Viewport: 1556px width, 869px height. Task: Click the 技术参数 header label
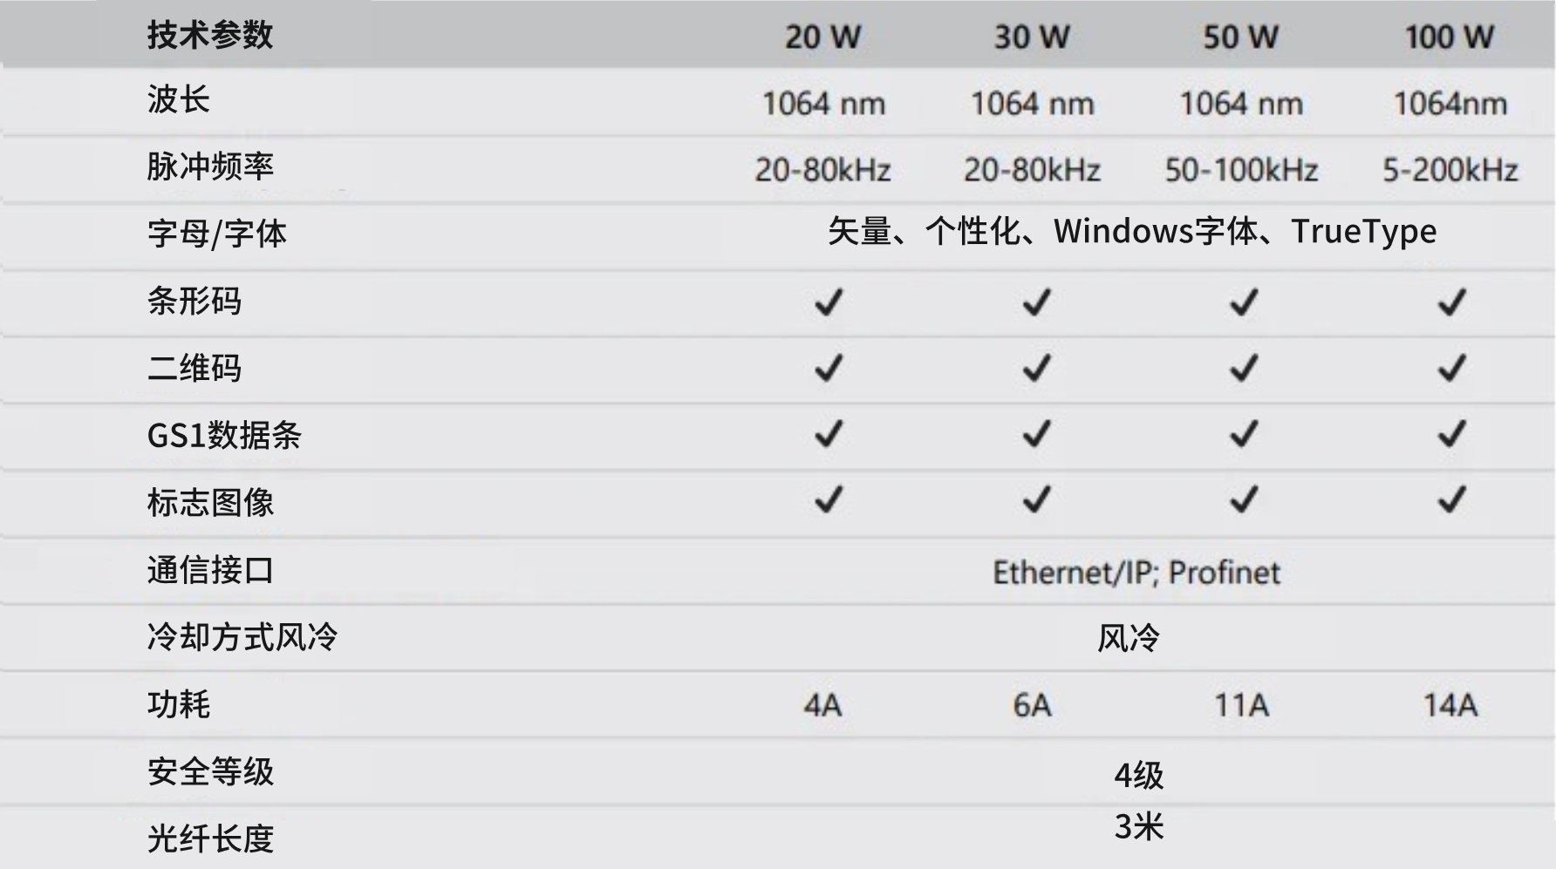coord(210,36)
